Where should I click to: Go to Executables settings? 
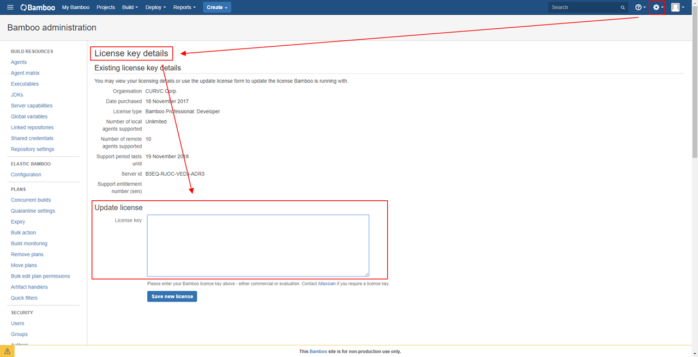point(25,84)
